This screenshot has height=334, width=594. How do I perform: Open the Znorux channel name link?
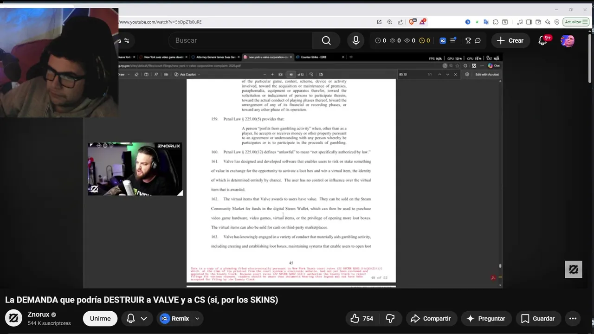point(38,315)
